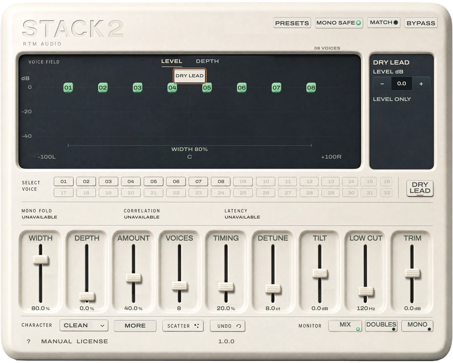453x363 pixels.
Task: Select voice 05 button
Action: click(153, 181)
